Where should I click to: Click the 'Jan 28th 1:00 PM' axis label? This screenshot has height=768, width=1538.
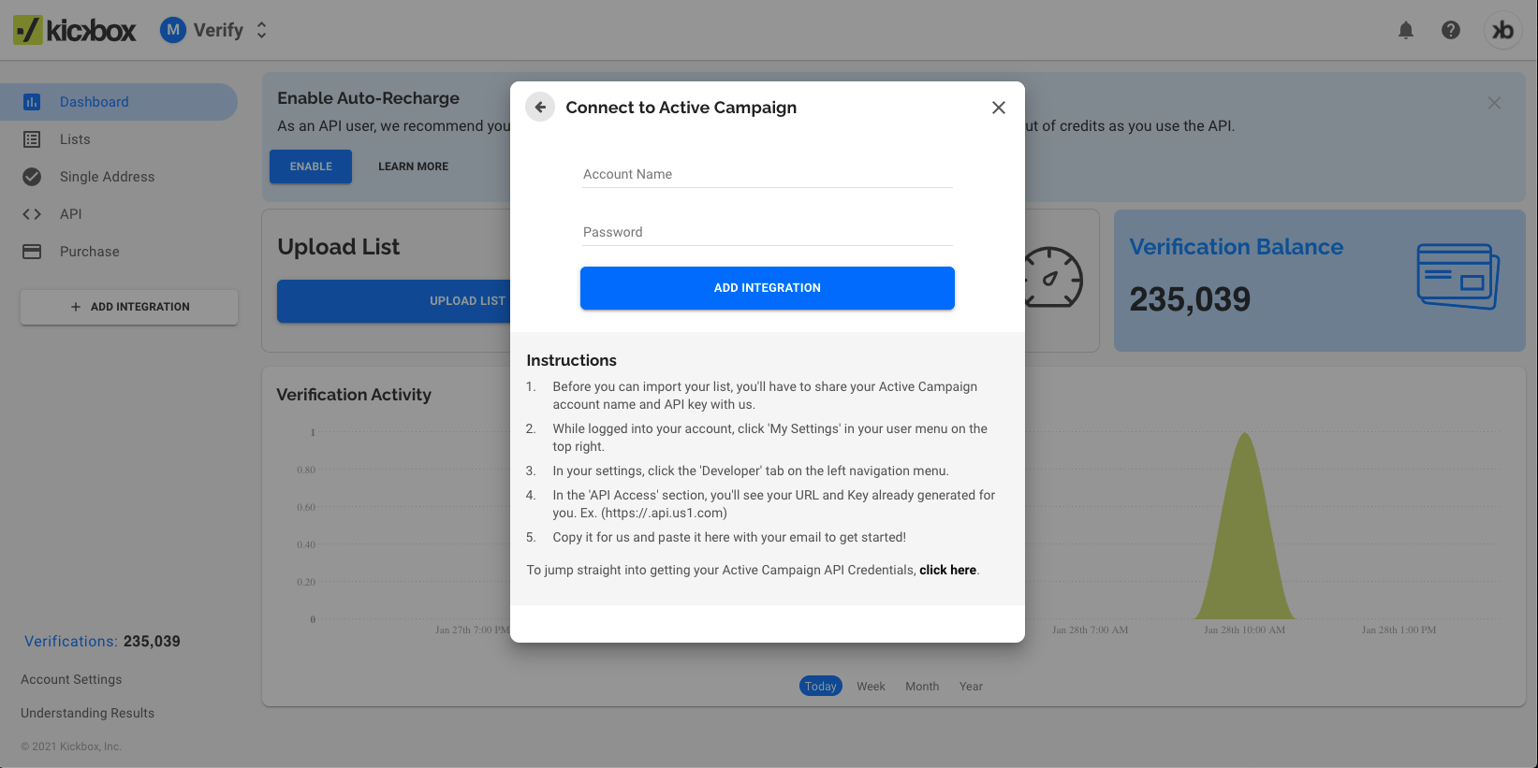click(1399, 630)
